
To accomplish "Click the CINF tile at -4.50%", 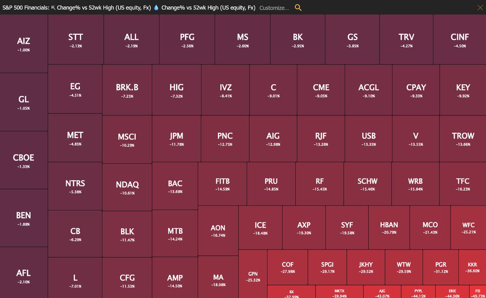I will click(x=460, y=40).
